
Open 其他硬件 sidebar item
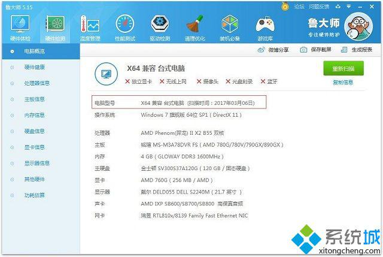[x=35, y=179]
